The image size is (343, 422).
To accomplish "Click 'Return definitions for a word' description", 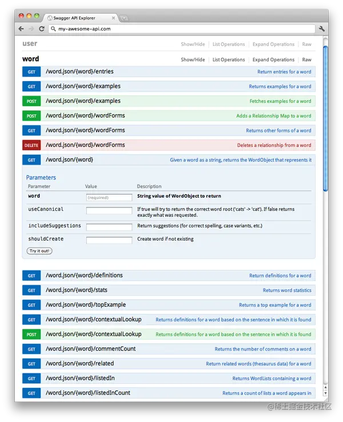I will point(280,276).
